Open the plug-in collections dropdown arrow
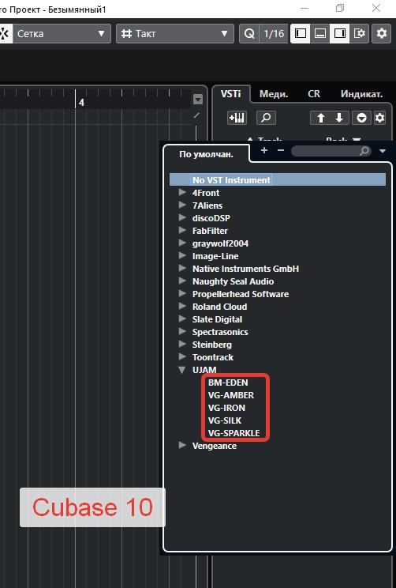The image size is (396, 588). [382, 151]
